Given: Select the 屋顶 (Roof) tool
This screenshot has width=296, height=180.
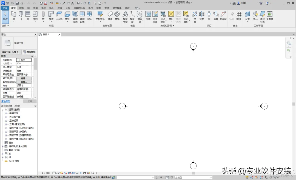Looking at the screenshot, I should click(x=51, y=15).
